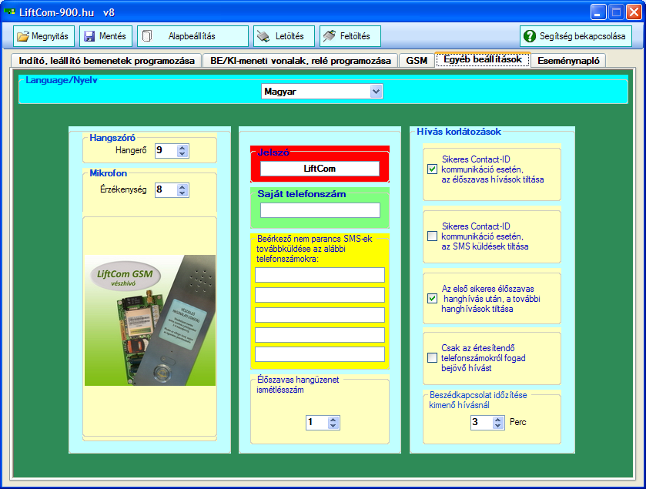Check Contact-ID SMS küldések tiltása checkbox
Screen dimensions: 646x489
[432, 236]
